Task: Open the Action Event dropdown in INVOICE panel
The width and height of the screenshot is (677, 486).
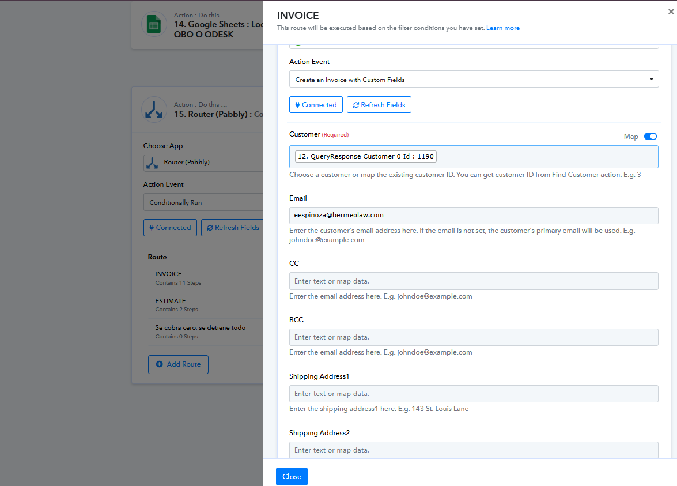Action: (474, 80)
